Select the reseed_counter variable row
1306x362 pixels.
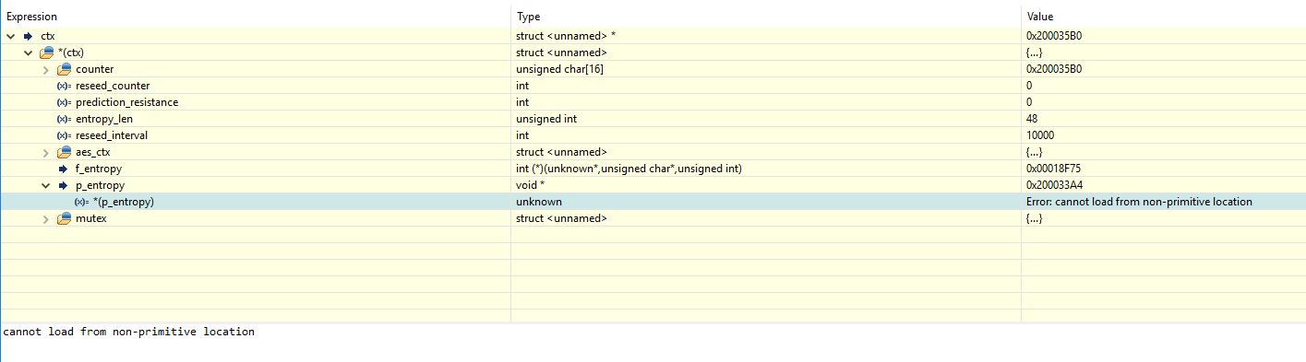coord(113,86)
